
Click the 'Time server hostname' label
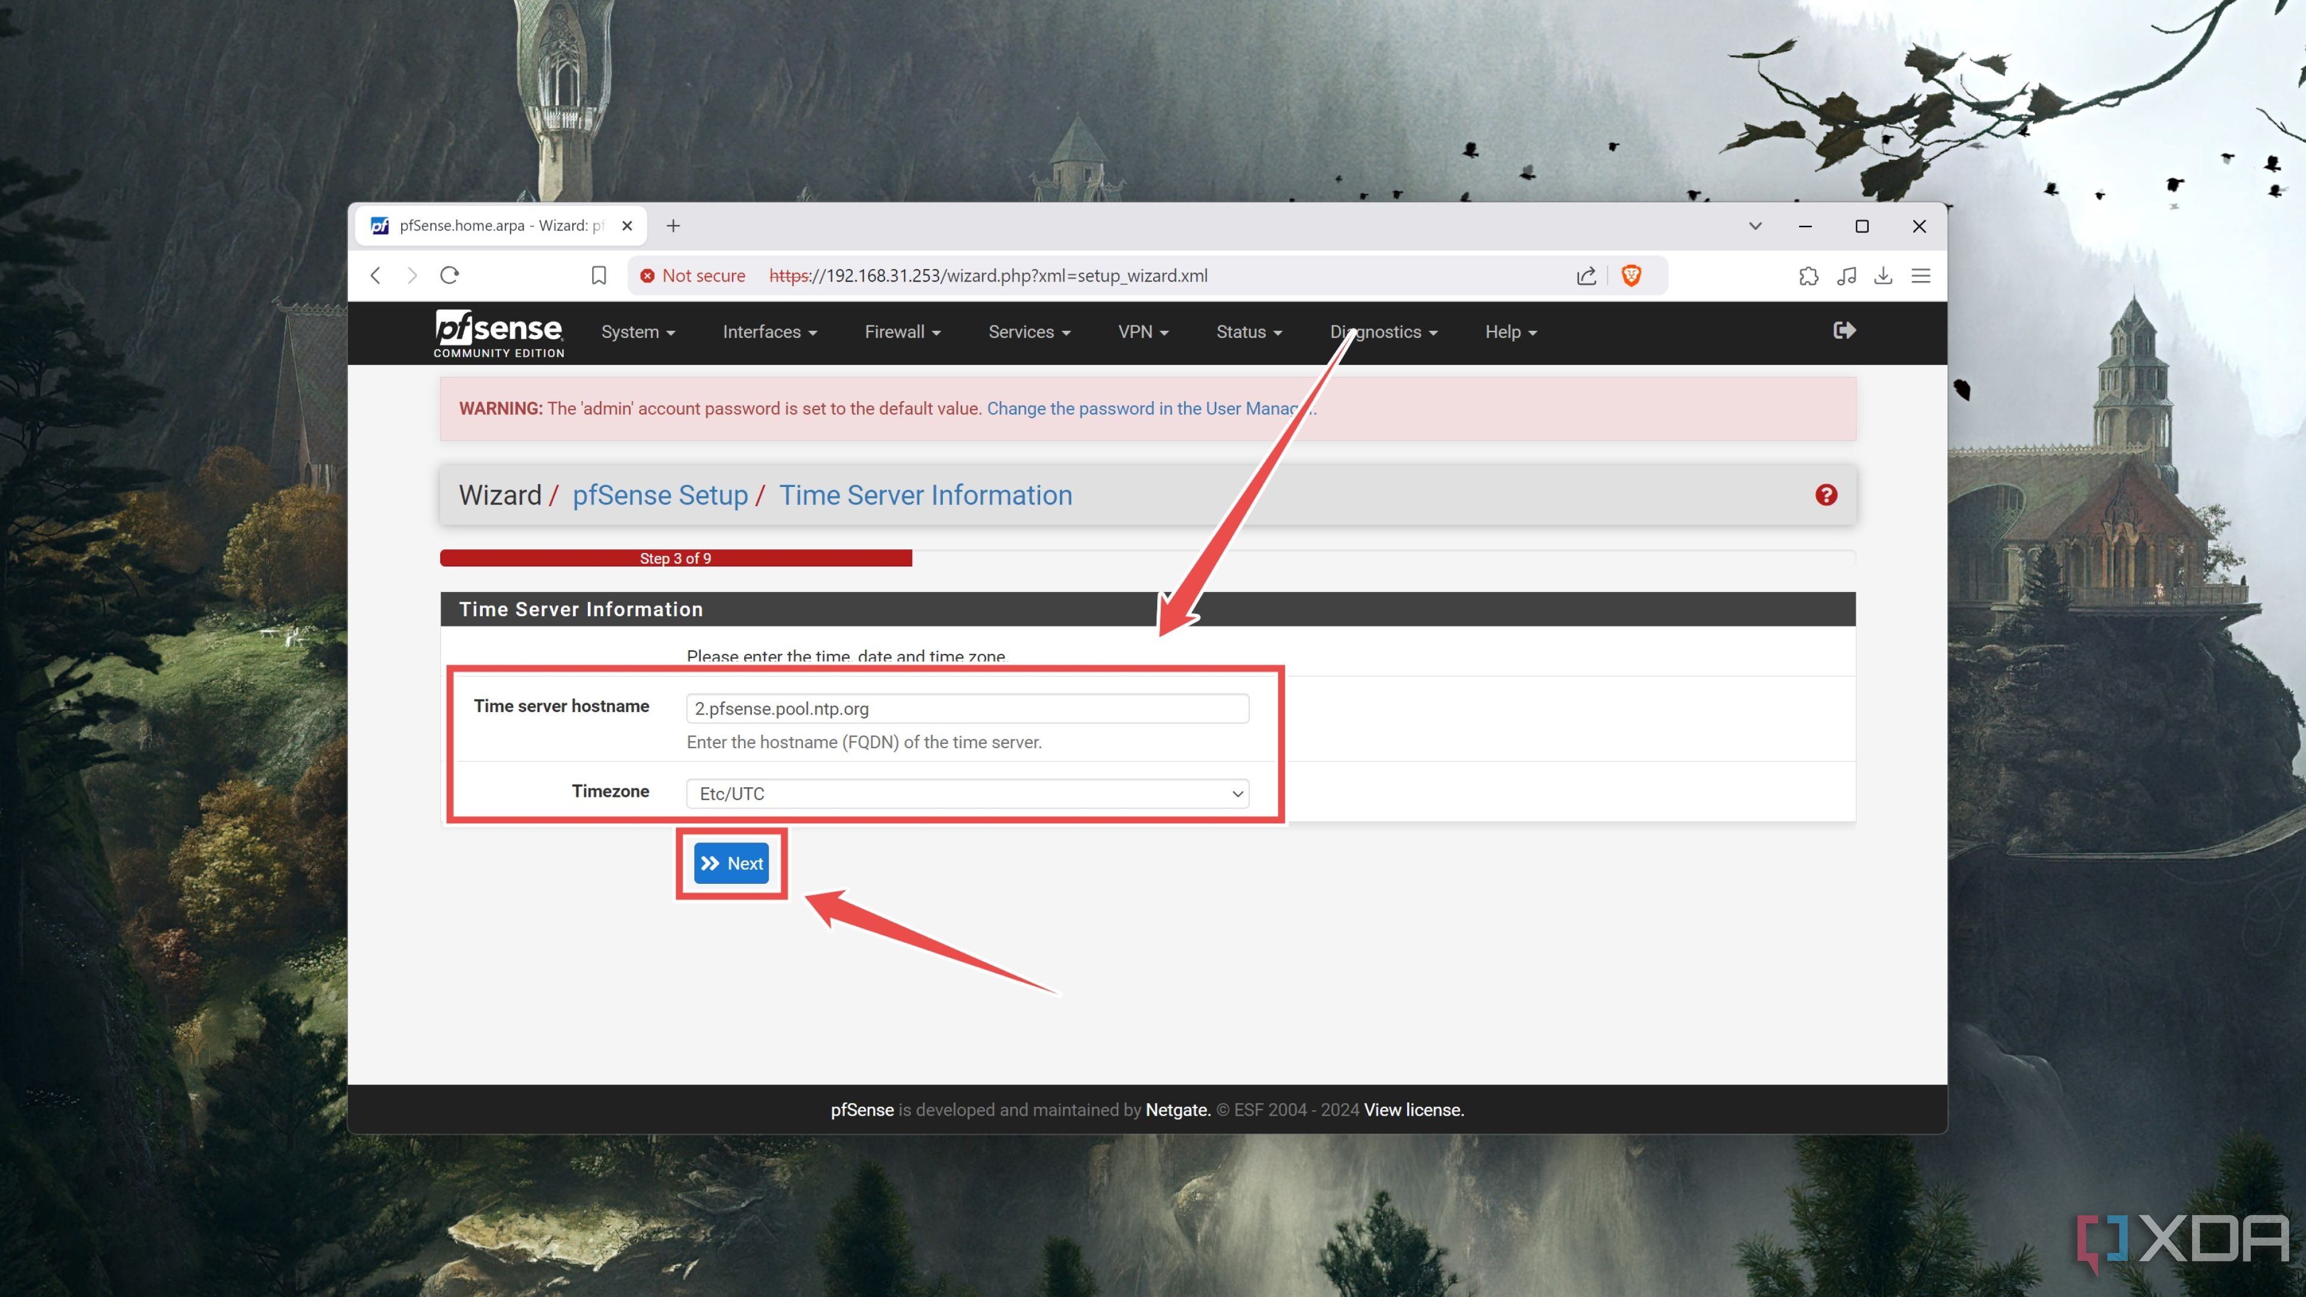561,706
